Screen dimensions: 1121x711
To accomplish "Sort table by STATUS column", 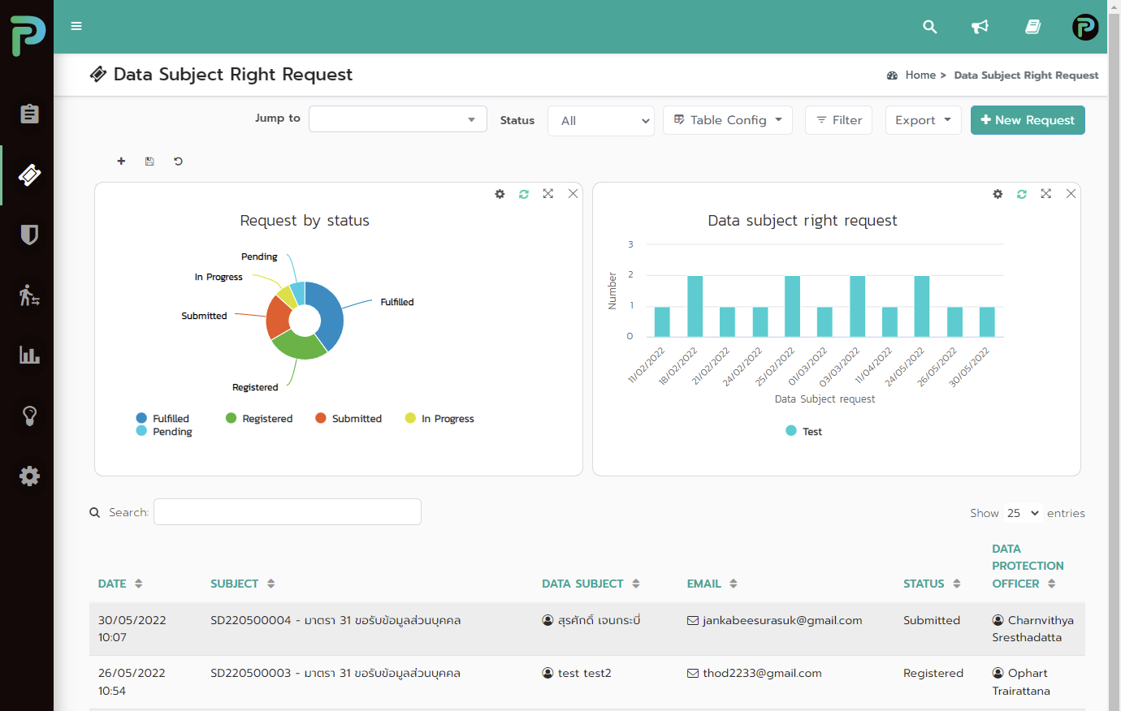I will tap(932, 584).
